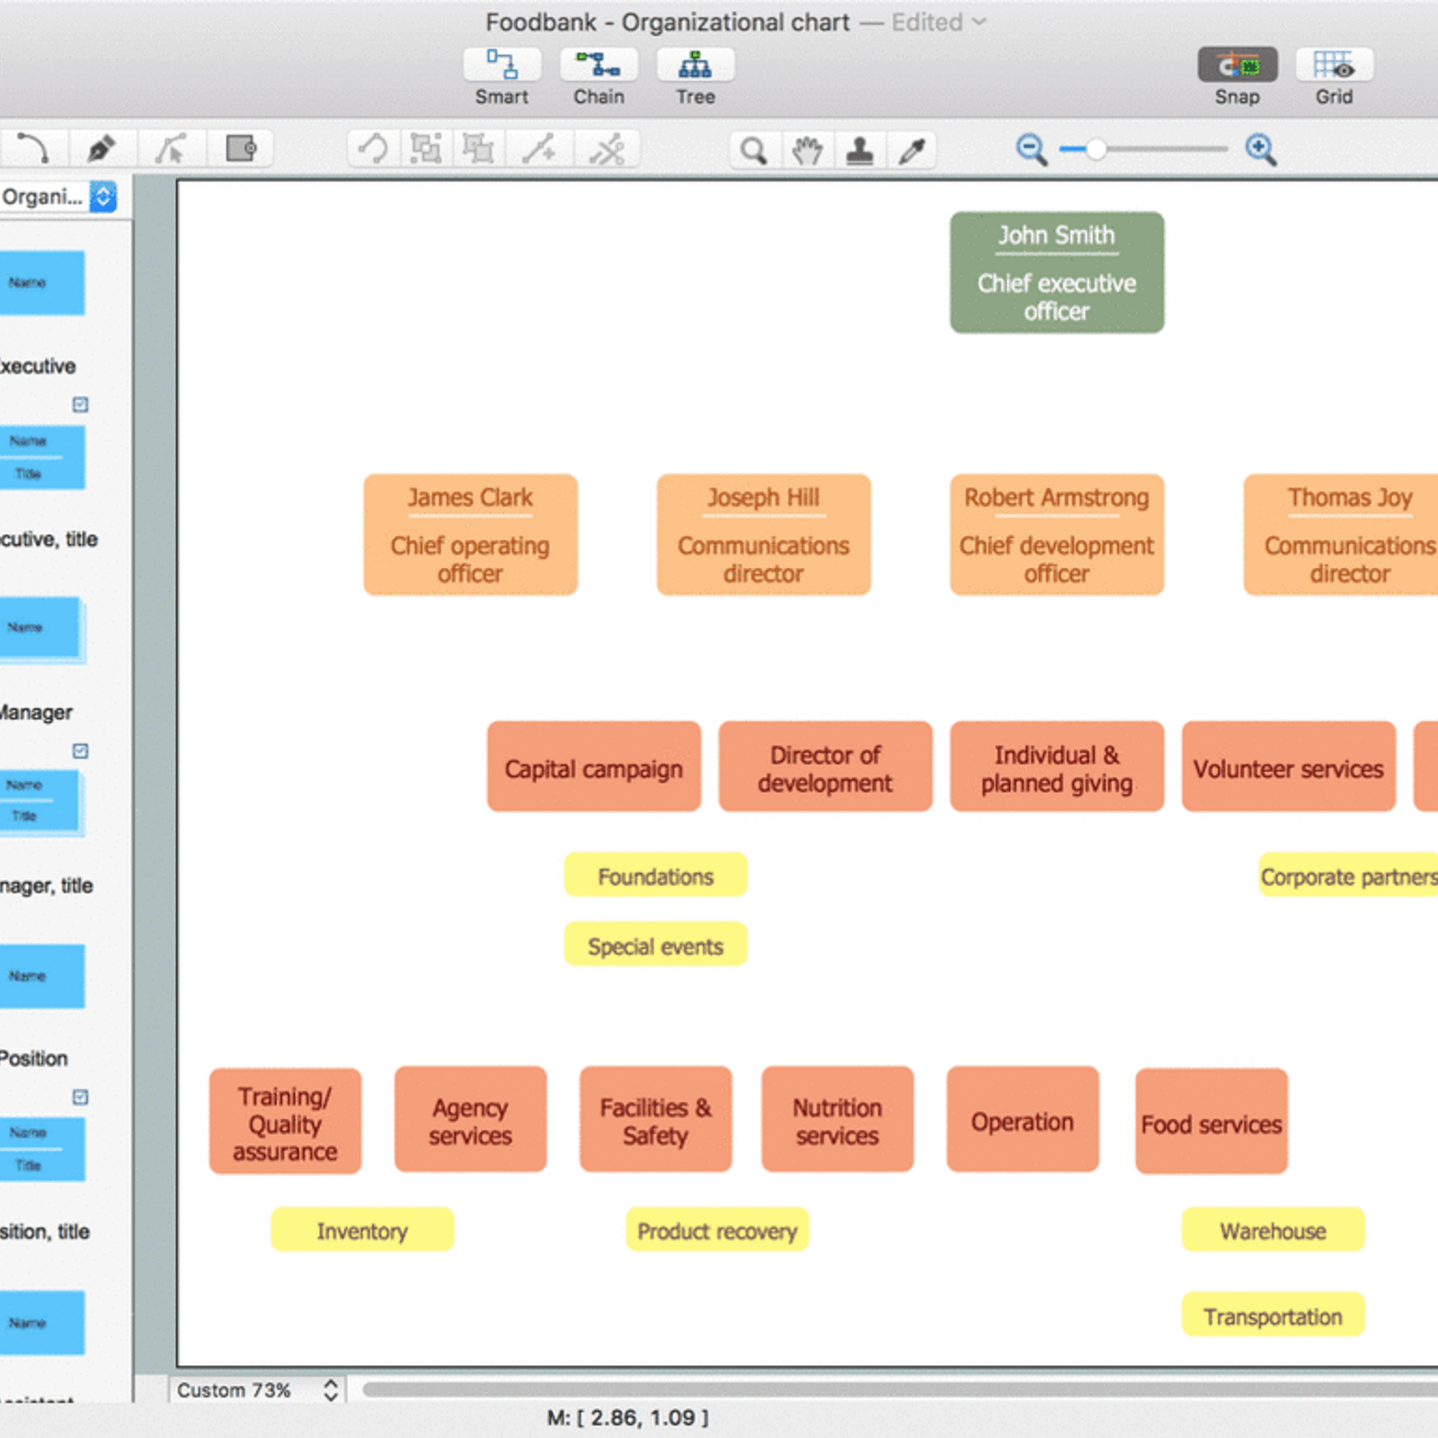The width and height of the screenshot is (1438, 1438).
Task: Click the checkbox icon below Position label
Action: click(80, 1096)
